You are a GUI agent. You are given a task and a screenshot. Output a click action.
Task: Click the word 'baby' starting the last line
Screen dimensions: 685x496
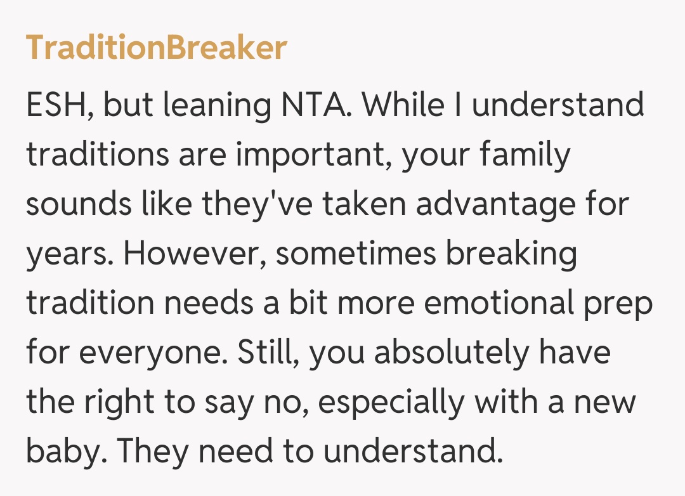[x=63, y=452]
